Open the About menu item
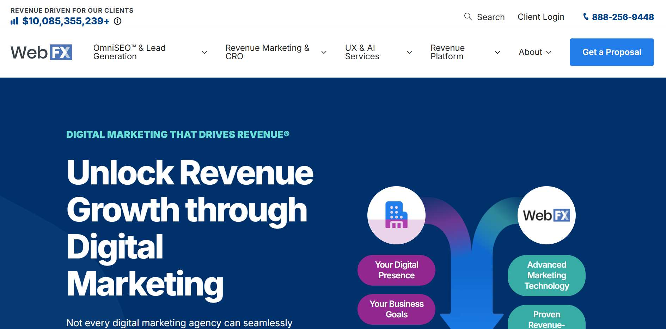Viewport: 666px width, 329px height. 530,52
